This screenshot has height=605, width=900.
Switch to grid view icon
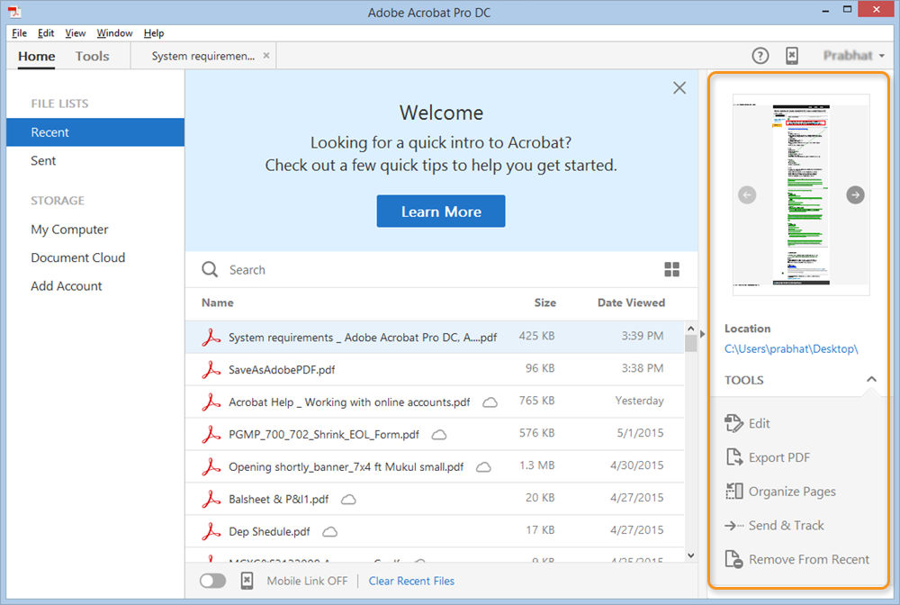point(671,269)
